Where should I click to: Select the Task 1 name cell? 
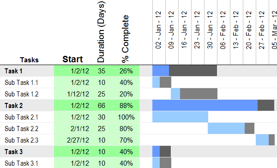(27, 71)
